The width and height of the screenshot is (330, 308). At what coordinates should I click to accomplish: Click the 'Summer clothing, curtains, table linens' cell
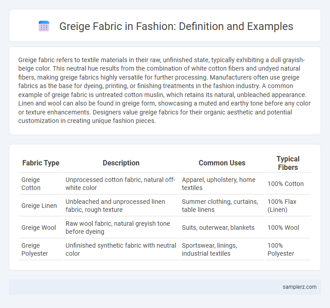(222, 206)
